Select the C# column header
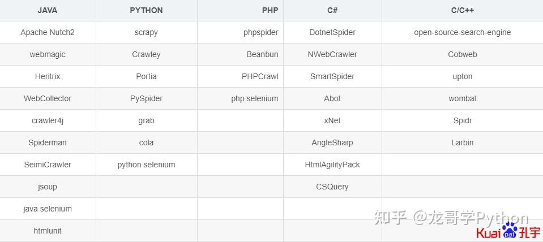The image size is (543, 242). tap(332, 10)
